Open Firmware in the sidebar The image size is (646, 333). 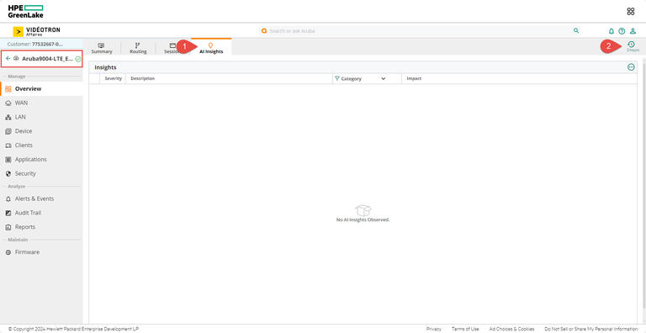click(41, 252)
